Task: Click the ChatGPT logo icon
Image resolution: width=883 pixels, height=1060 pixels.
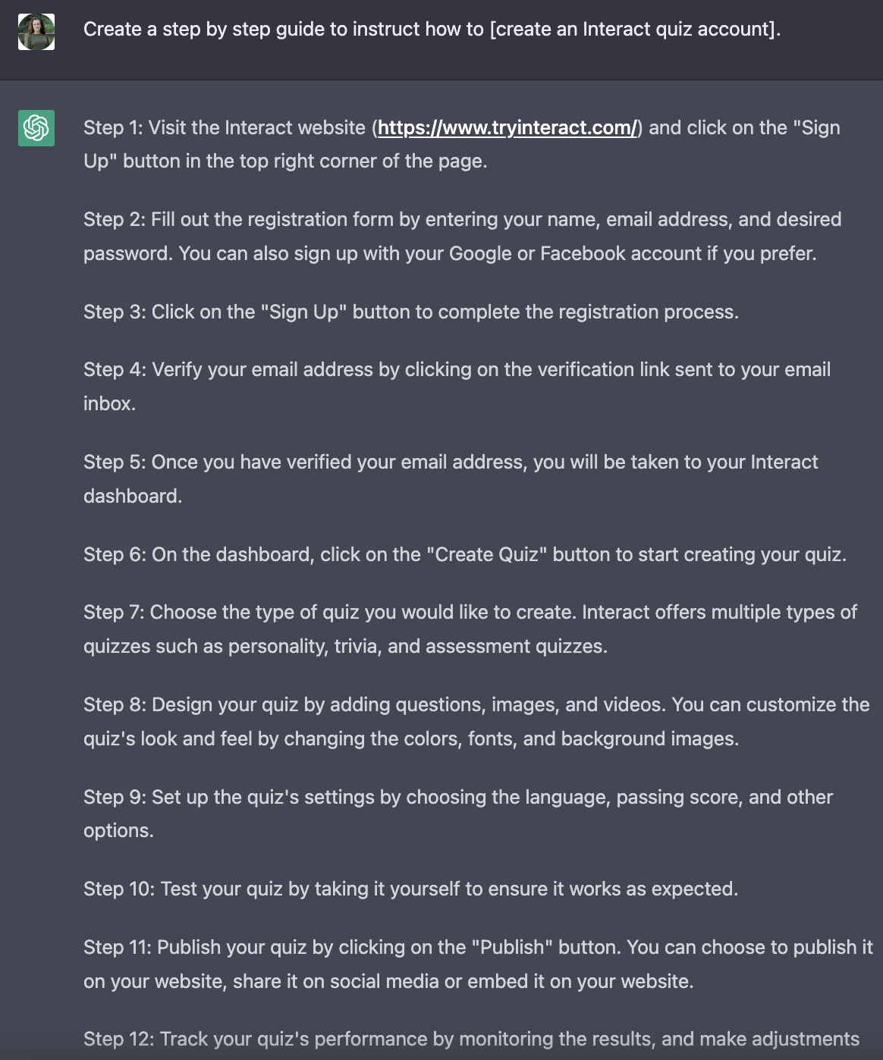Action: click(x=36, y=127)
